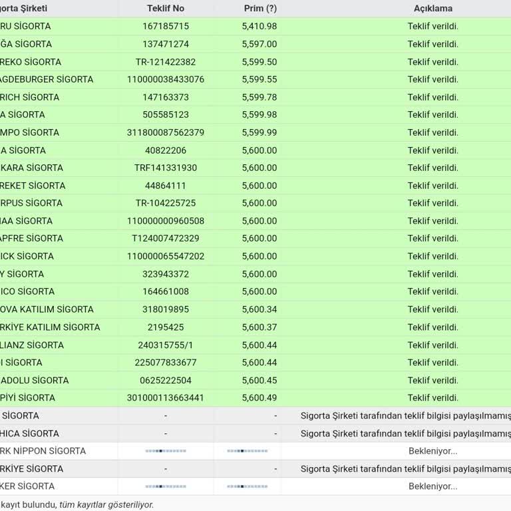
Task: Select offer number 240315755/1
Action: pyautogui.click(x=166, y=345)
